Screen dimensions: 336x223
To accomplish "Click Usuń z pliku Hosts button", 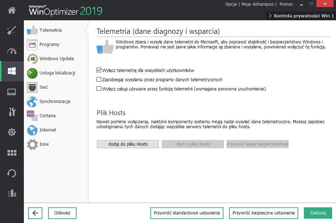I will click(x=193, y=144).
